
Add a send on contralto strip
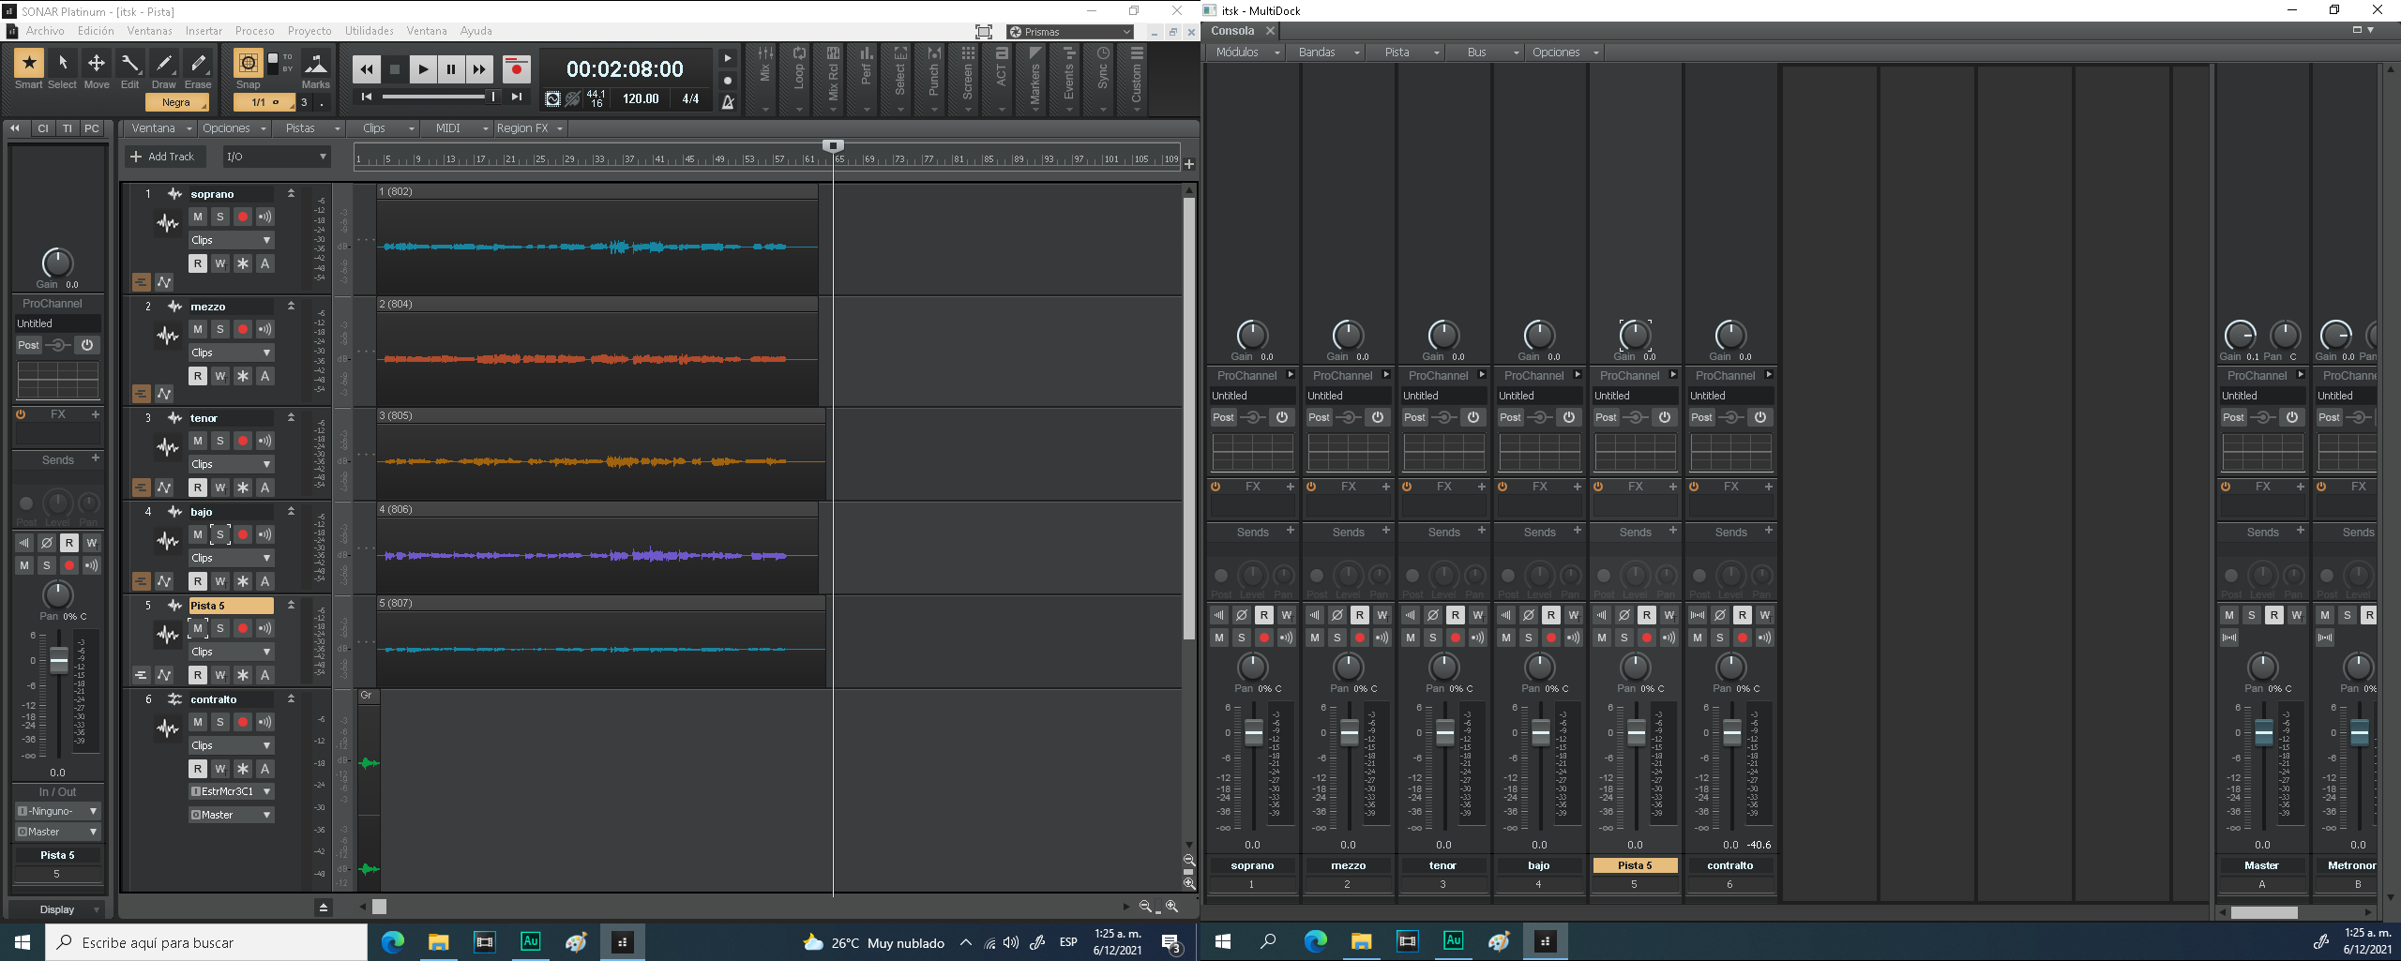[1769, 531]
